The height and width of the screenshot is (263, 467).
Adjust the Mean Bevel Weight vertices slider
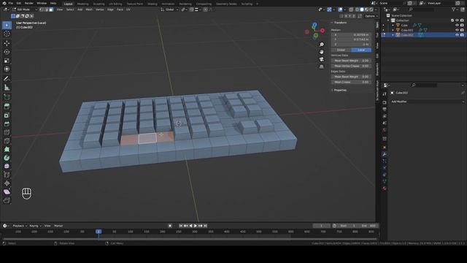pos(352,61)
